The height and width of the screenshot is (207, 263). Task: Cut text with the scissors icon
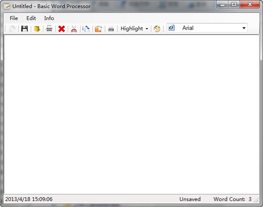click(74, 29)
